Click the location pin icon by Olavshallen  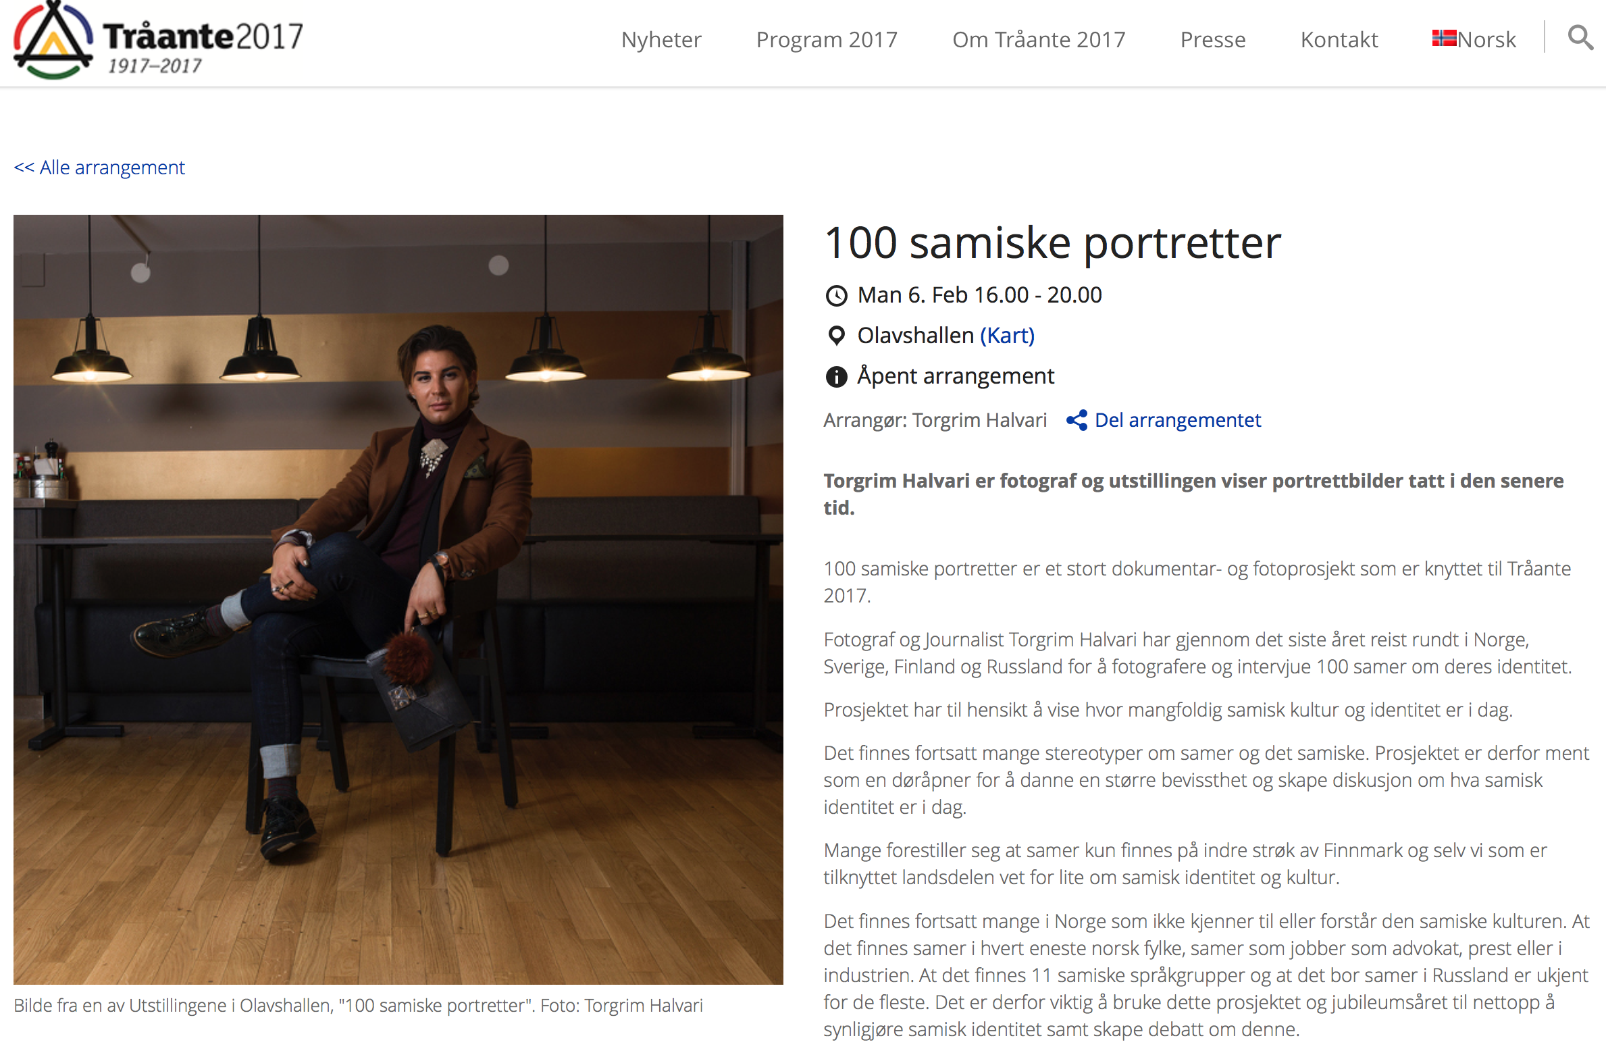click(837, 336)
